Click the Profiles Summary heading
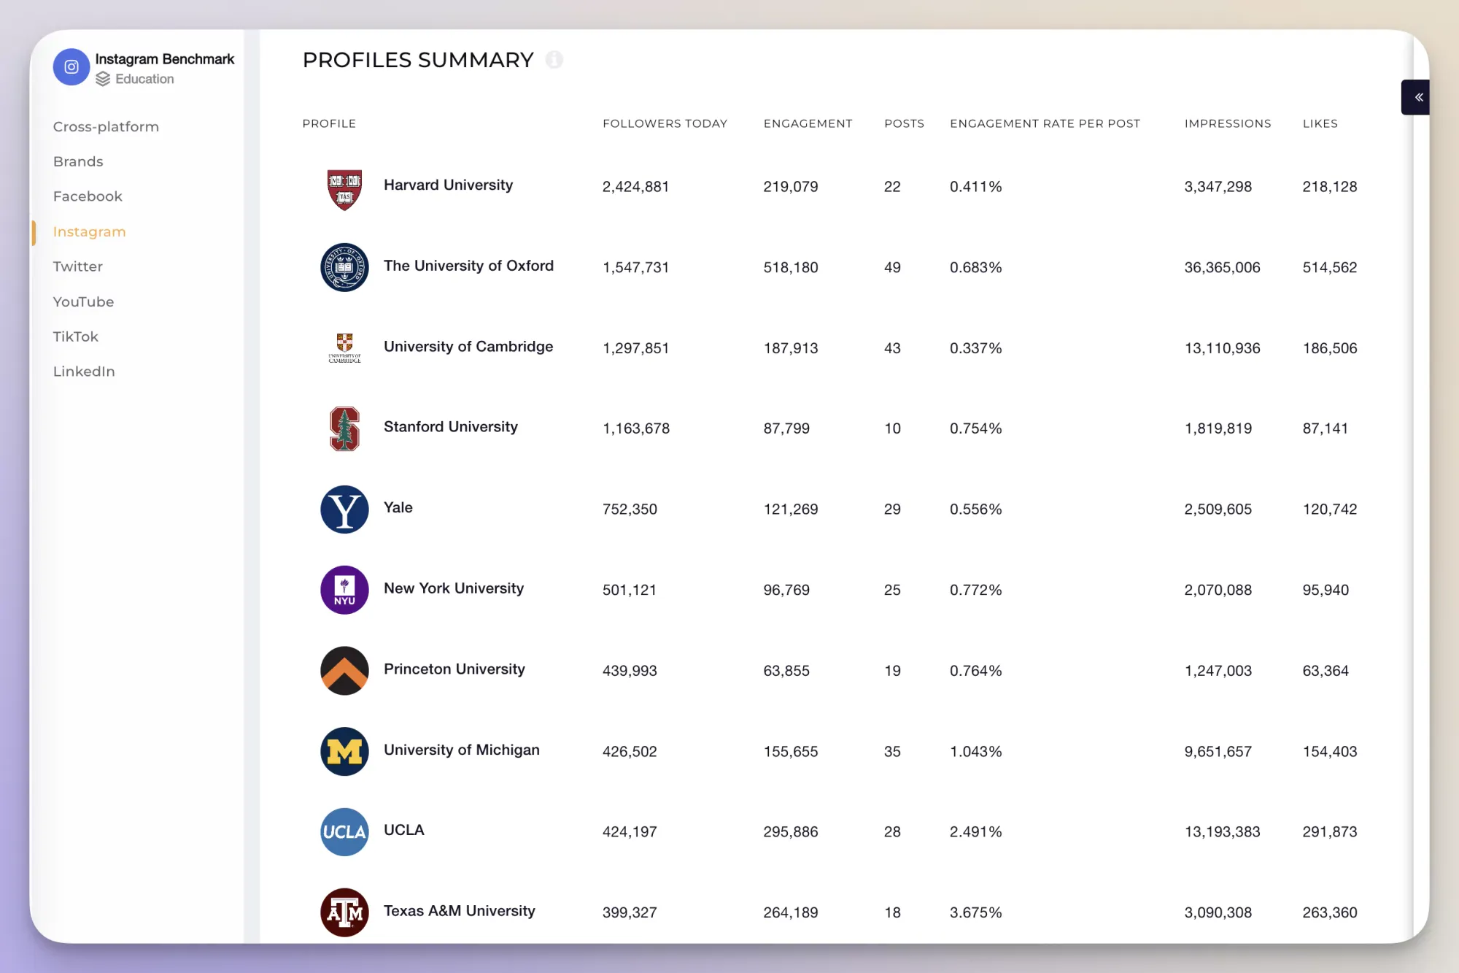1459x973 pixels. tap(418, 60)
